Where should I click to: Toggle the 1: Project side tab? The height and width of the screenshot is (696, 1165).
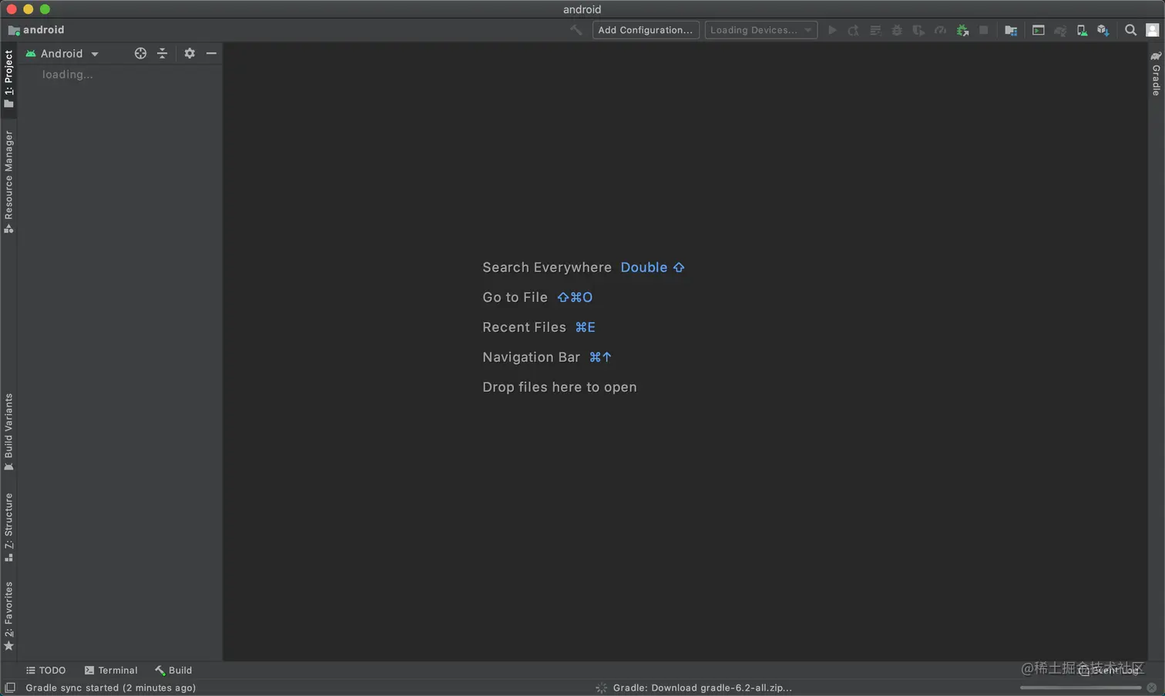pyautogui.click(x=8, y=79)
